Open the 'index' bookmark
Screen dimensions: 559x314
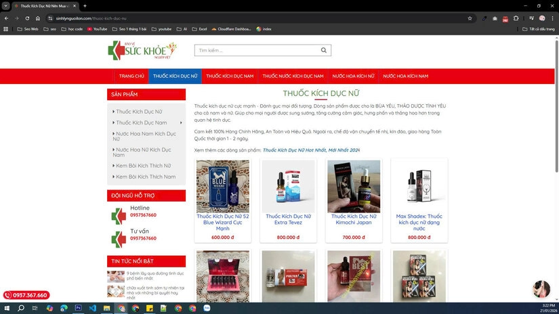264,29
